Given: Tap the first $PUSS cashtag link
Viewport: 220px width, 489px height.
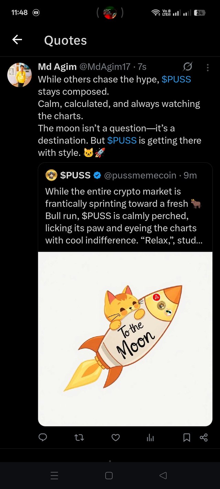Looking at the screenshot, I should point(176,79).
